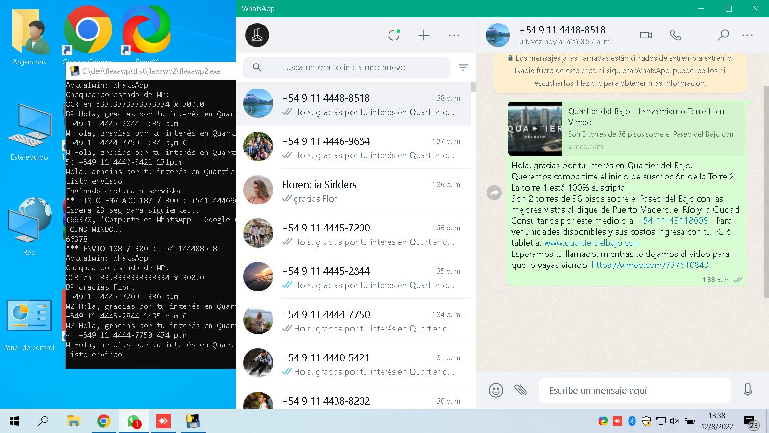Click the ShareX tray icon

603,421
